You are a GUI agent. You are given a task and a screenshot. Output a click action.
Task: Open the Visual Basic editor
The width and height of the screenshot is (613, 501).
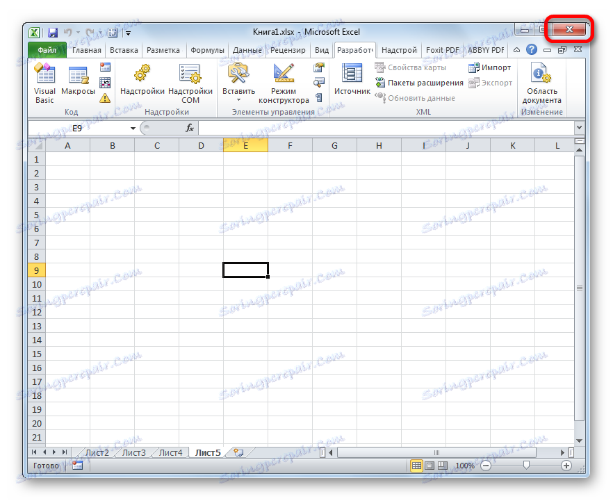[x=44, y=83]
